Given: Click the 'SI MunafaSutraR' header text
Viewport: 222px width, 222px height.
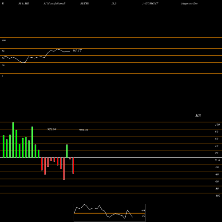Looking at the screenshot, I should 55,4.
